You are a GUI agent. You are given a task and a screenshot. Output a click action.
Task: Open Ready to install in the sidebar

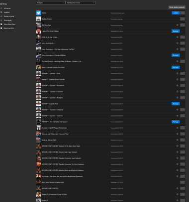pos(9,16)
